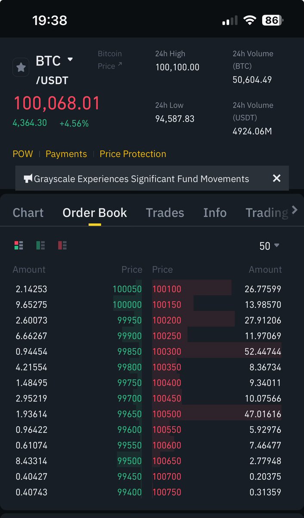The image size is (304, 518).
Task: Tap bid price 99600
Action: click(130, 430)
